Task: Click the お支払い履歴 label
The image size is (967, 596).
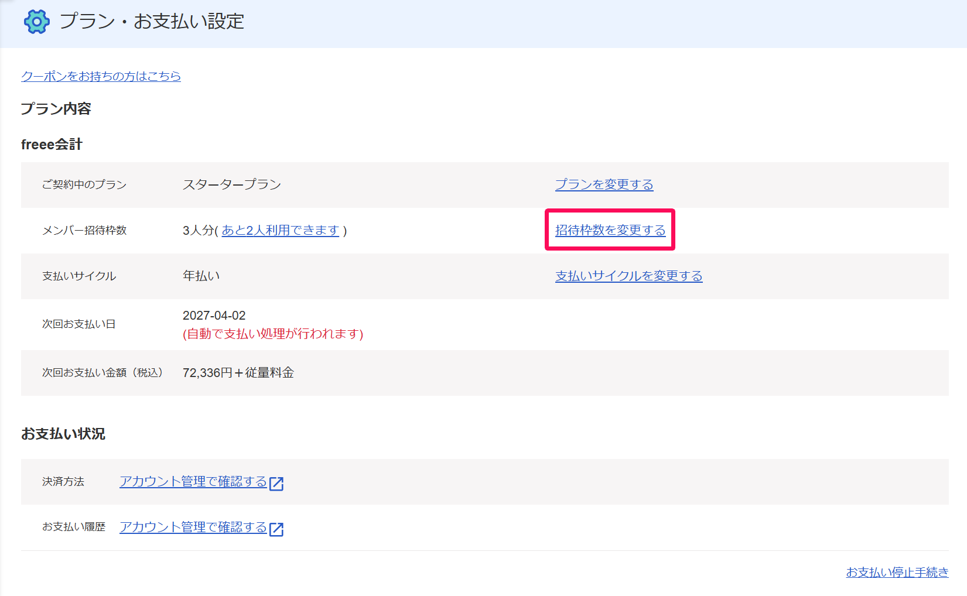Action: tap(74, 527)
